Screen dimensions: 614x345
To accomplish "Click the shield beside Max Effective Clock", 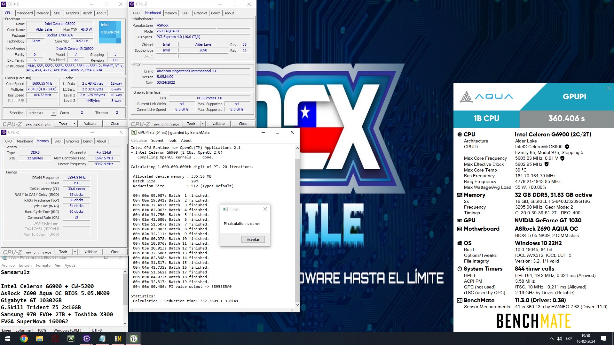I will tap(547, 164).
